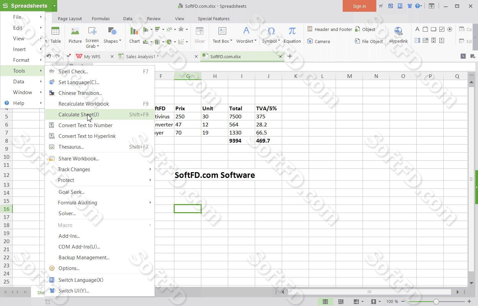Insert a list box form control
This screenshot has width=478, height=306.
417,40
